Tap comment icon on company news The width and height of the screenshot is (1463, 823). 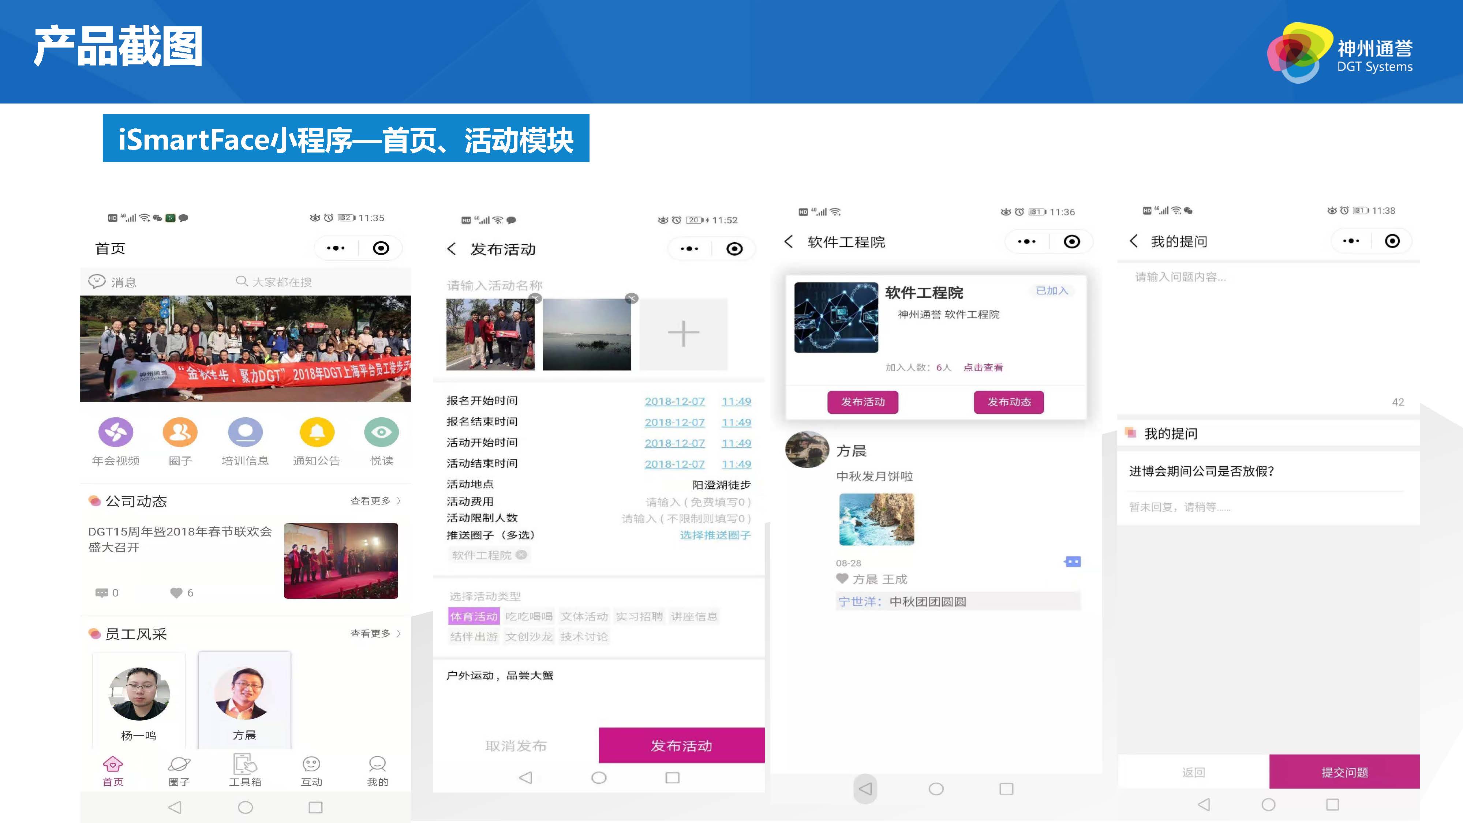(102, 593)
